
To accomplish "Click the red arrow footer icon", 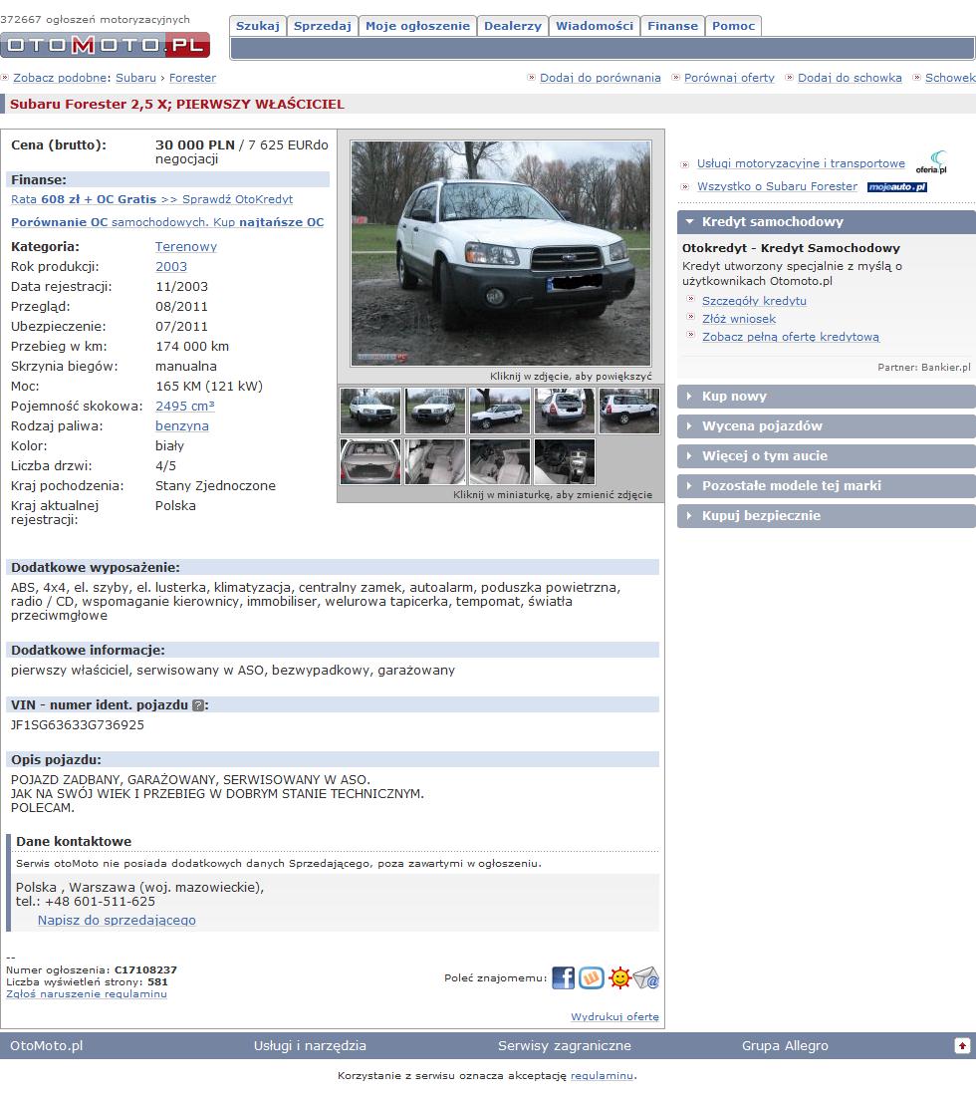I will point(962,1045).
